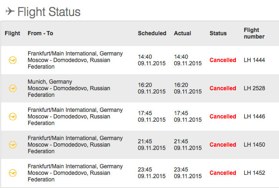Select the Flight number column header
279x188 pixels.
click(x=254, y=33)
